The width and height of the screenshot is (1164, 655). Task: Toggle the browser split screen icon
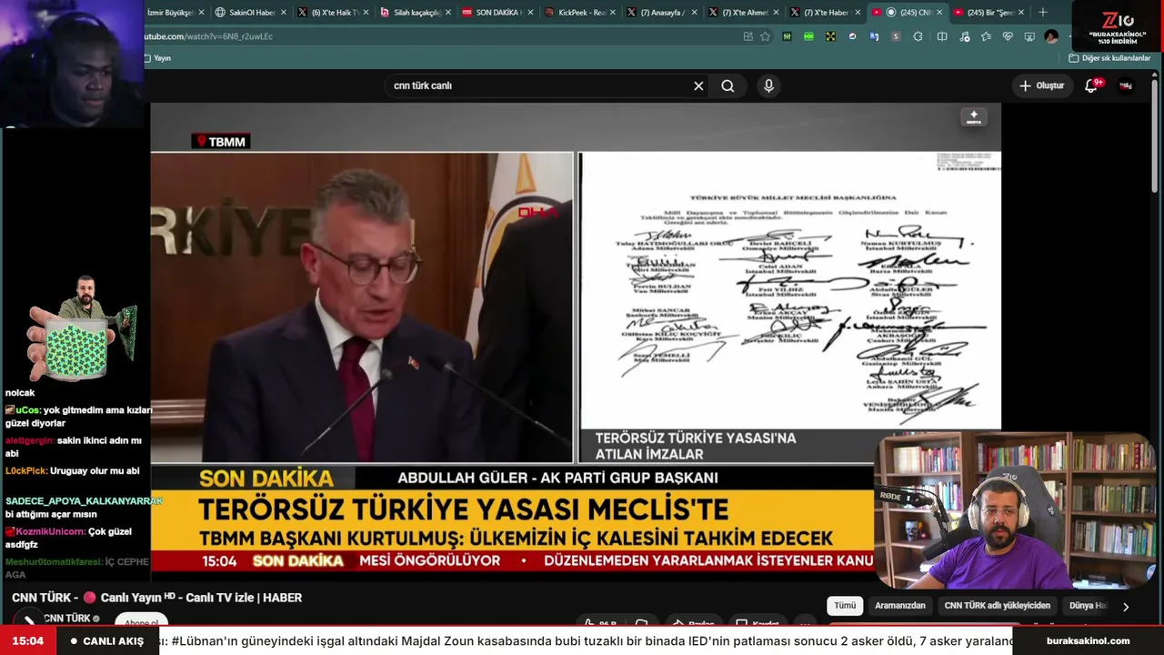pyautogui.click(x=942, y=36)
